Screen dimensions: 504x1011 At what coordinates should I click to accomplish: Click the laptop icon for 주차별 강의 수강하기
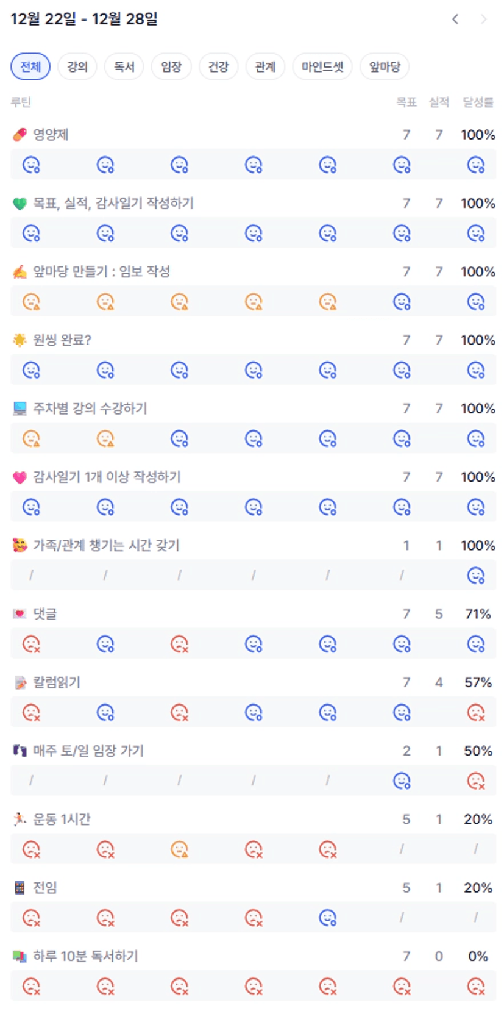[20, 409]
